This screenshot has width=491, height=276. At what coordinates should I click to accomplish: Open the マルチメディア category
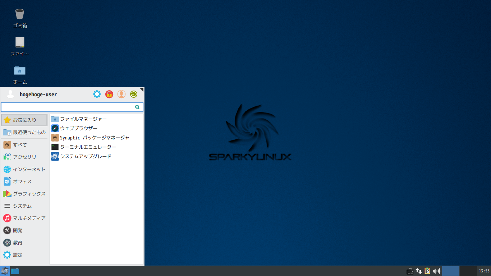tap(24, 218)
